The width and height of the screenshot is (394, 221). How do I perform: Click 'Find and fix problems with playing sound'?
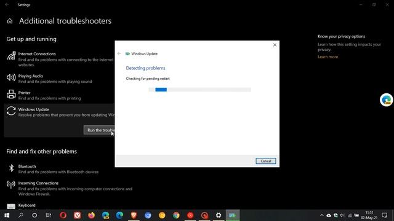click(x=55, y=82)
